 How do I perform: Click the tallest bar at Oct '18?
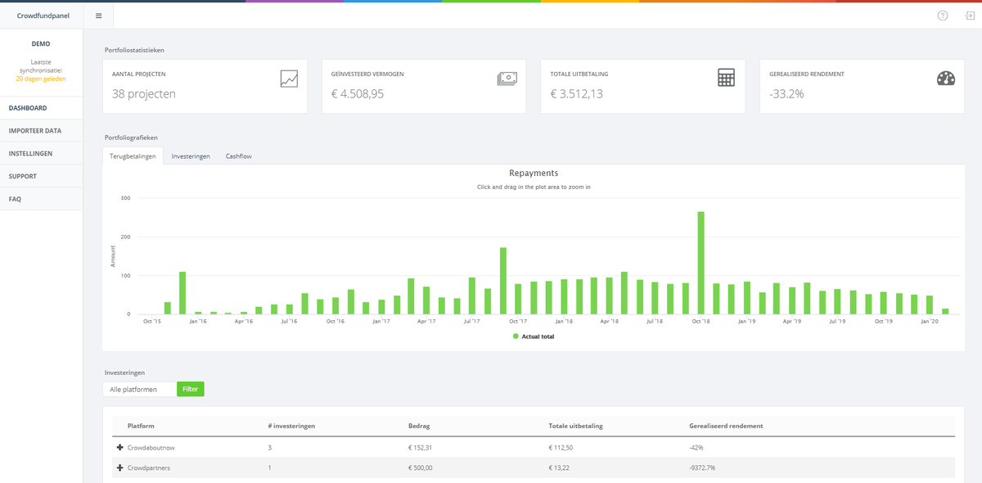(700, 263)
